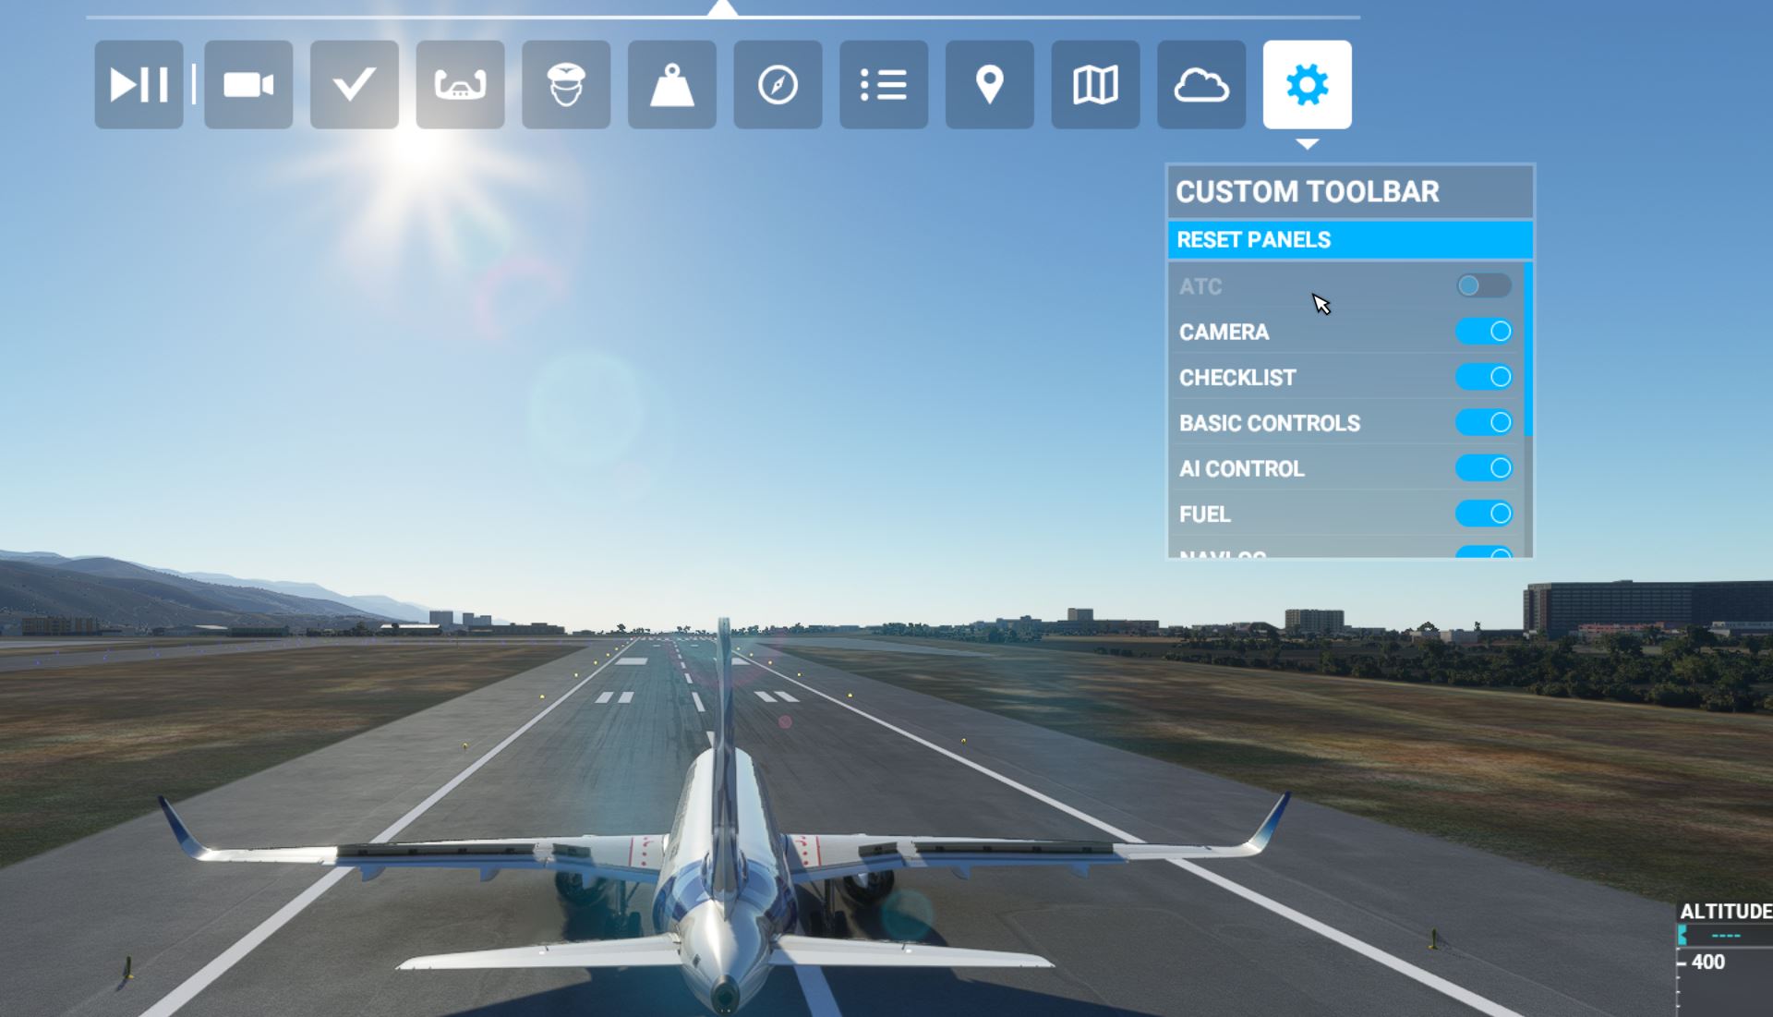1773x1017 pixels.
Task: Toggle Fuel panel visibility off
Action: (x=1483, y=514)
